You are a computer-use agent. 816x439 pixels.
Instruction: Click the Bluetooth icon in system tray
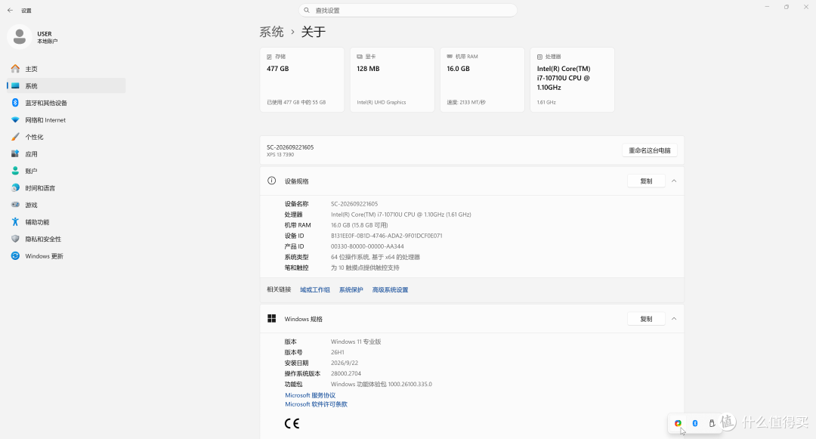coord(695,423)
